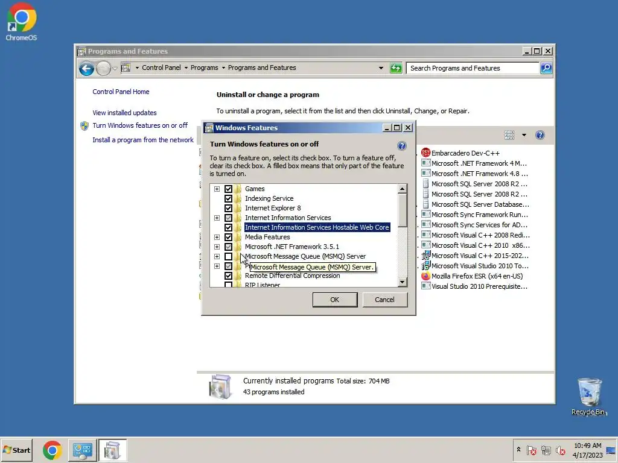Click the shield icon beside Turn Windows features
618x463 pixels.
84,126
